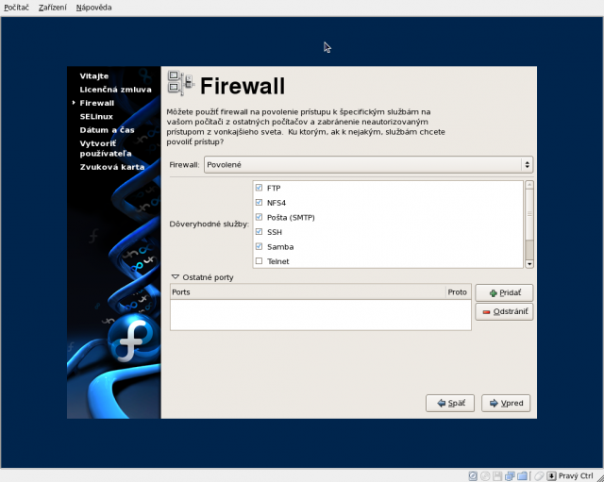
Task: Select the Vitajte step in sidebar
Action: pyautogui.click(x=94, y=75)
